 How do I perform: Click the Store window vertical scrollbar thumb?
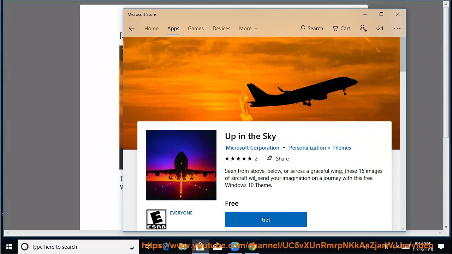coord(403,55)
